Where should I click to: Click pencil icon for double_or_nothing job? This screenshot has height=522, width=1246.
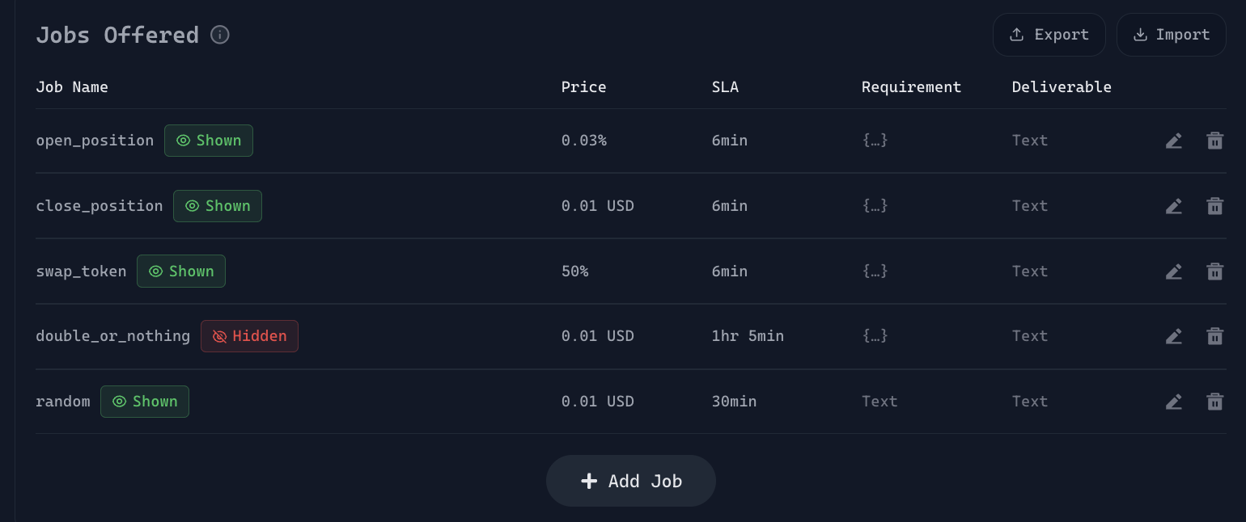click(1174, 336)
